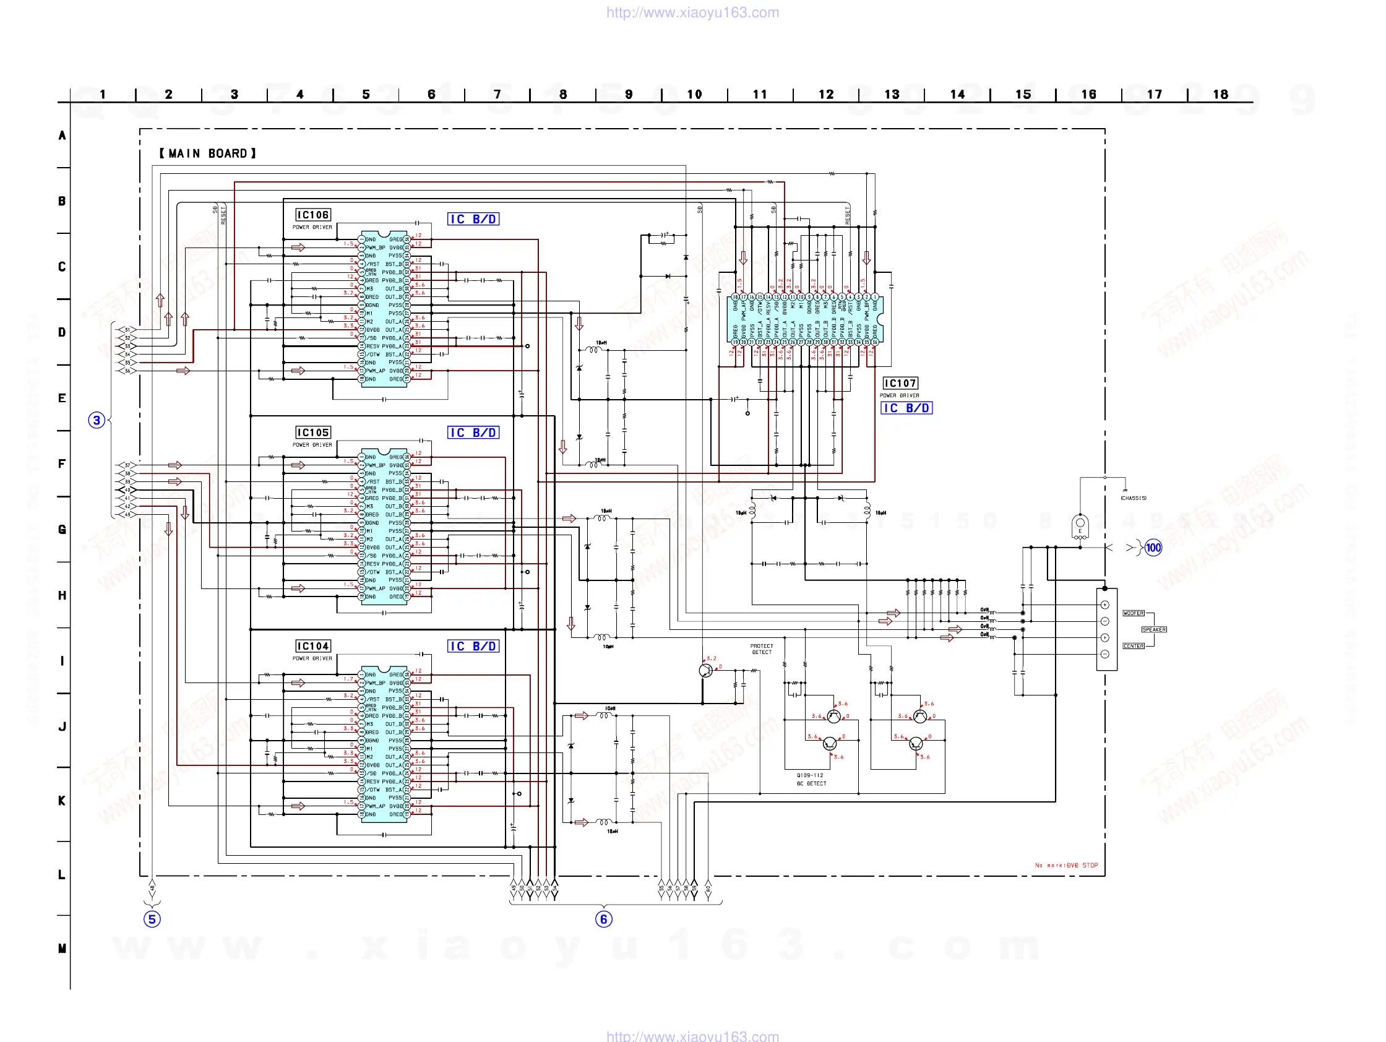This screenshot has height=1042, width=1386.
Task: Click the circled connector number 6
Action: tap(603, 919)
